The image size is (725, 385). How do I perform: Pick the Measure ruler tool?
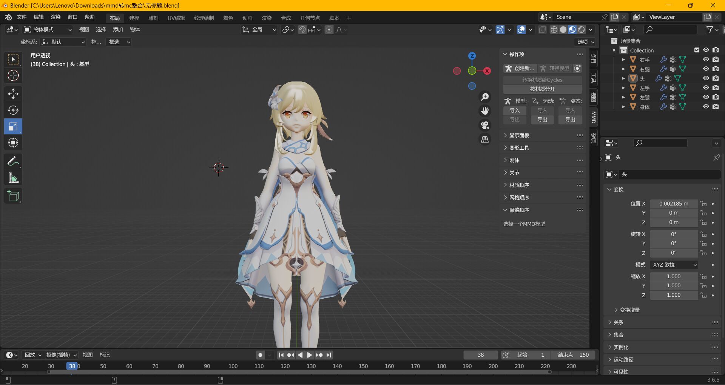(13, 178)
